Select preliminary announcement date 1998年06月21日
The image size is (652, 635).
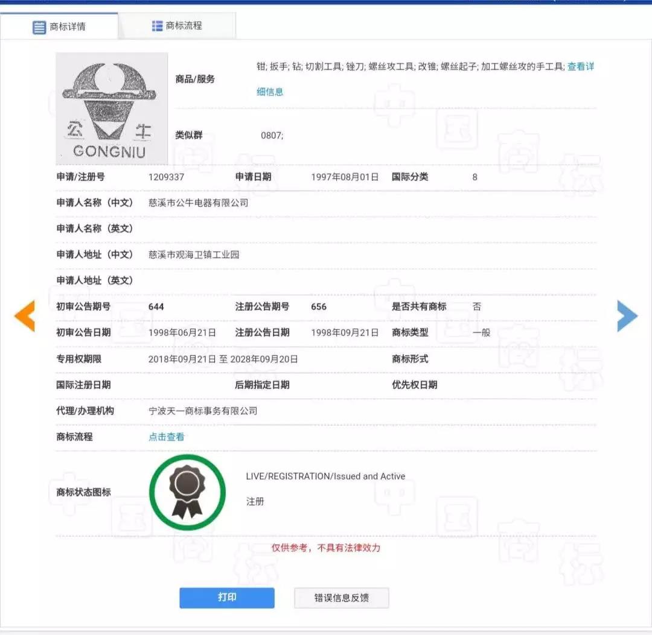point(182,333)
